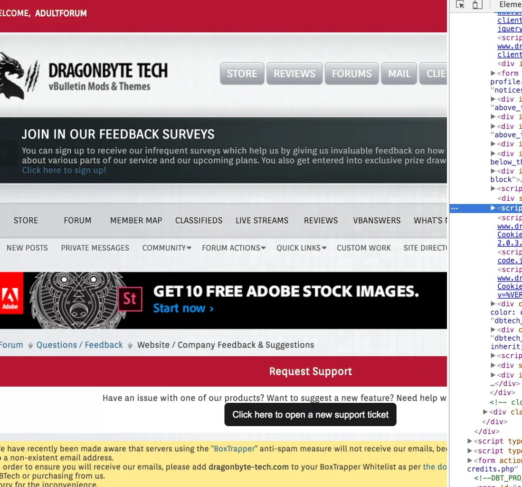Click the red Adobe logo in the banner
The width and height of the screenshot is (522, 487).
(11, 293)
